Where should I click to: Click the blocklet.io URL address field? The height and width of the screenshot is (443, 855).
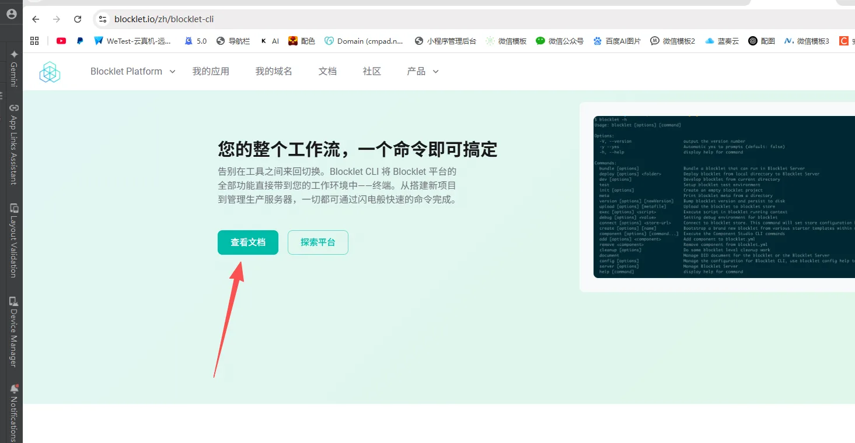(164, 19)
